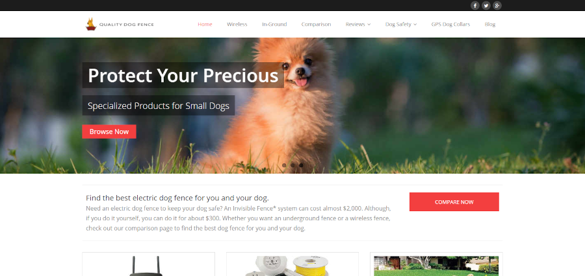Open the Facebook social icon
Viewport: 585px width, 276px height.
pyautogui.click(x=474, y=6)
